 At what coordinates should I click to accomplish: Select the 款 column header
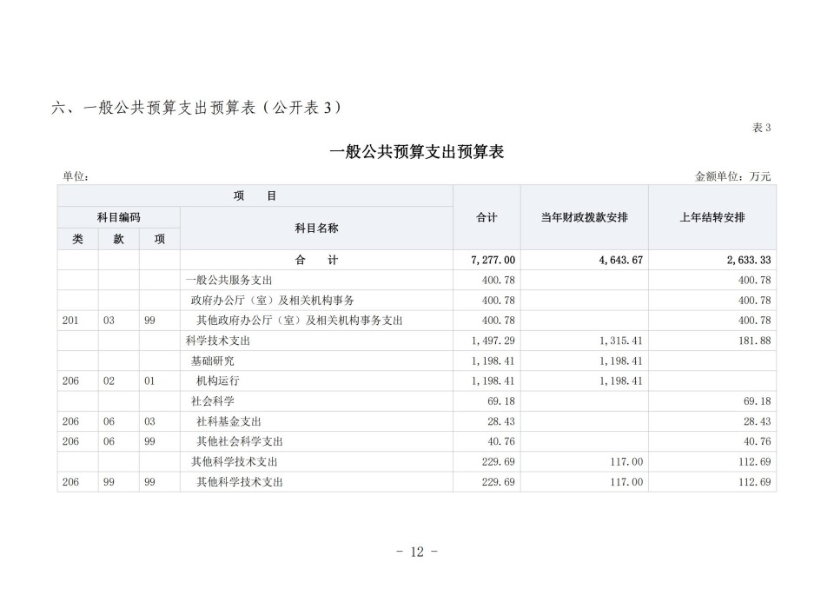119,240
